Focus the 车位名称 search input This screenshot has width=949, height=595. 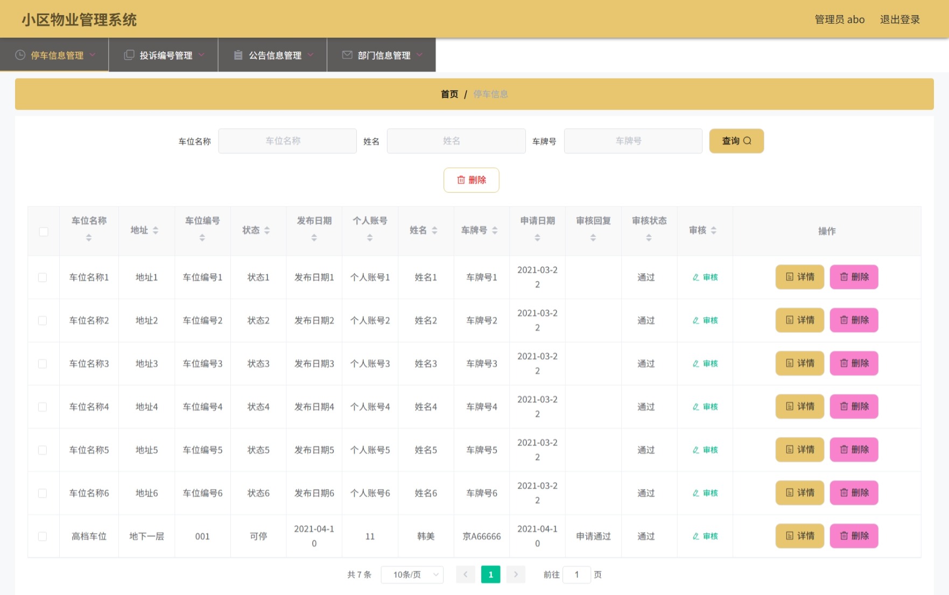pos(287,141)
